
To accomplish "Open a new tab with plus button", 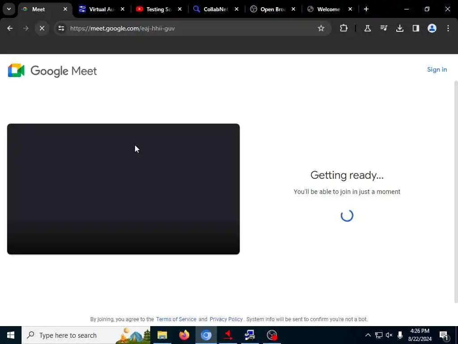I will pyautogui.click(x=366, y=9).
